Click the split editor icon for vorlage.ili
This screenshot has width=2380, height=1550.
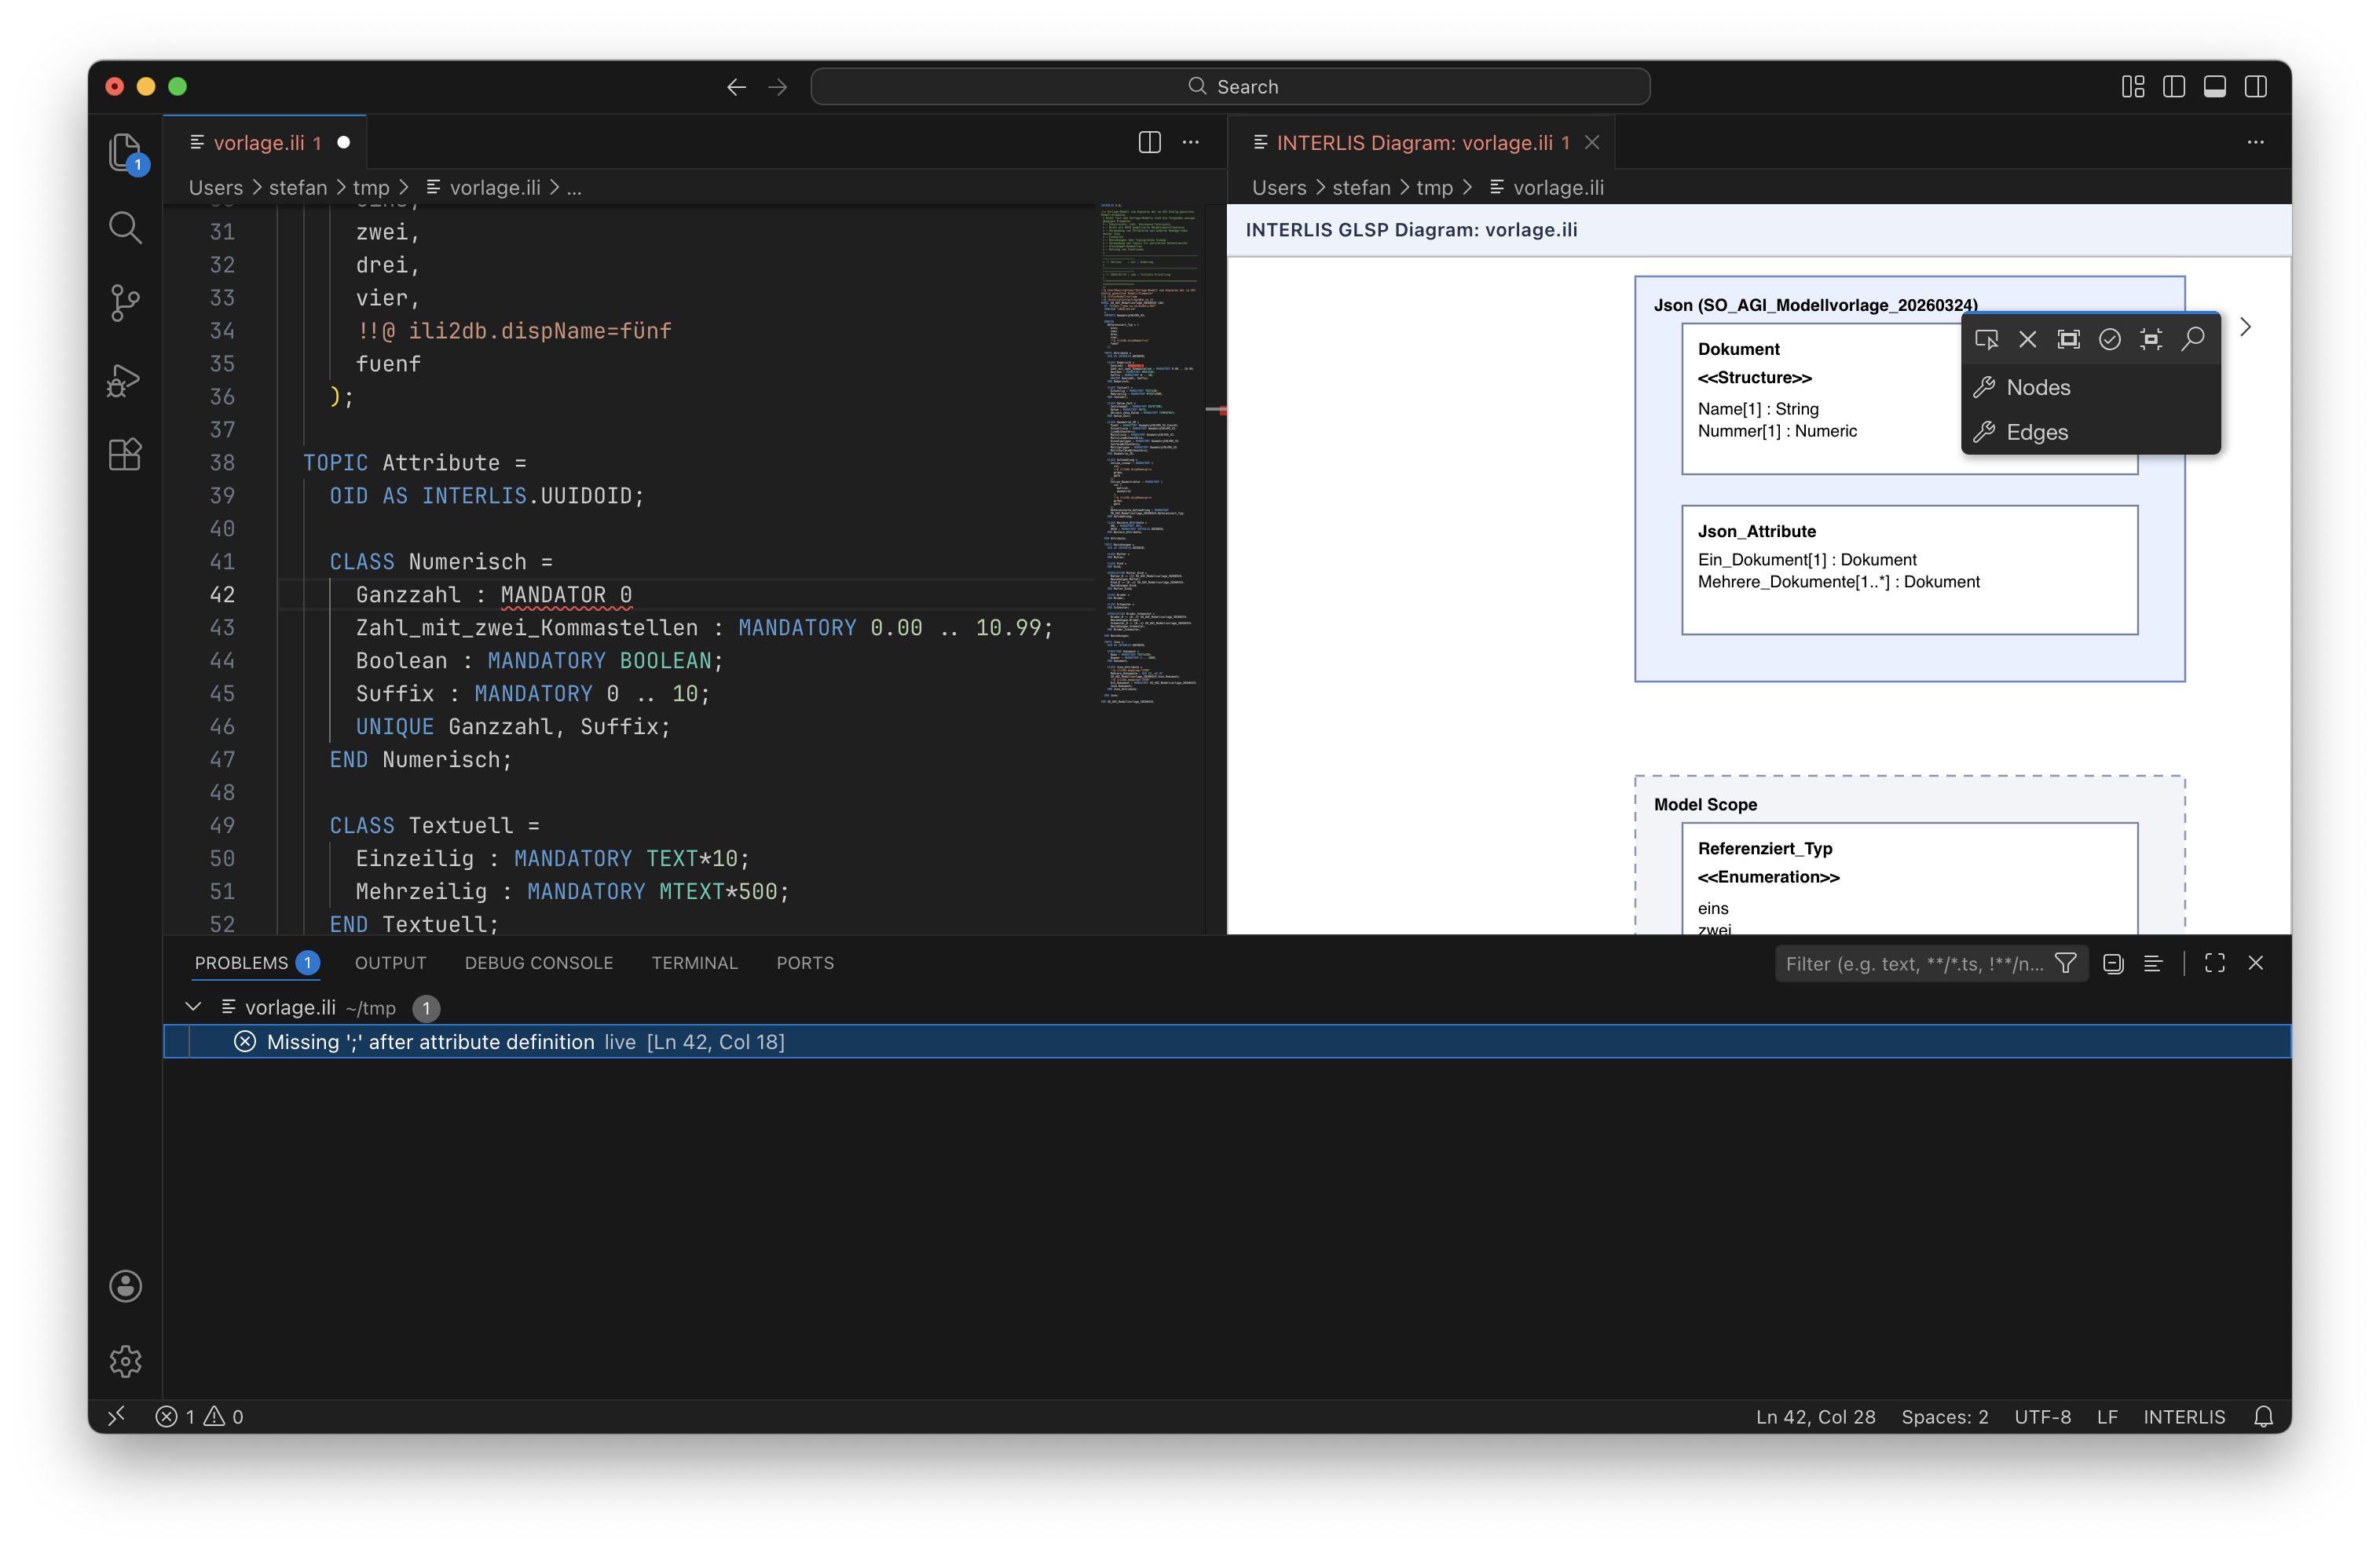pyautogui.click(x=1149, y=142)
